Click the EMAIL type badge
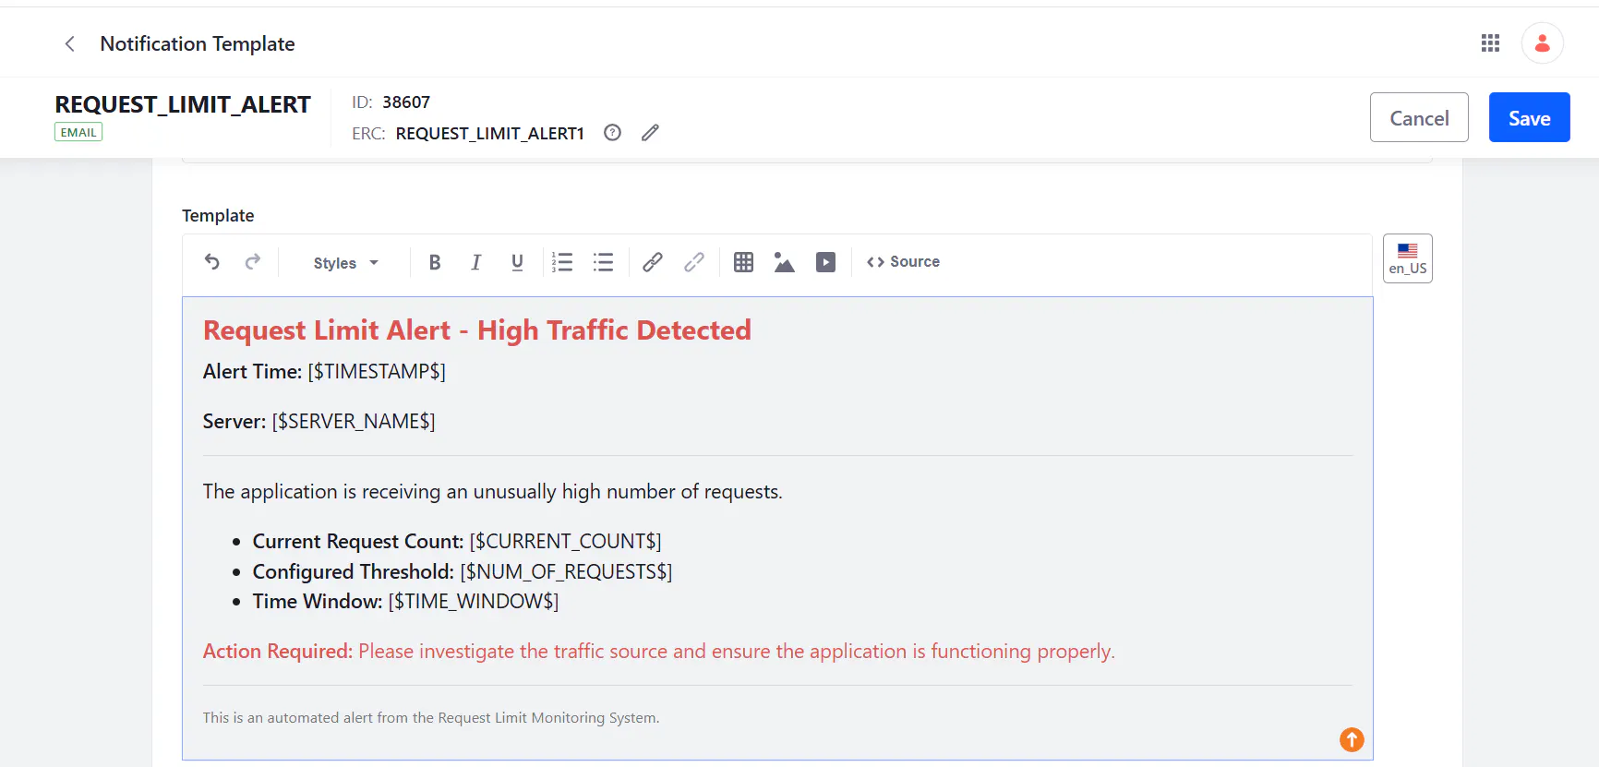 coord(78,132)
